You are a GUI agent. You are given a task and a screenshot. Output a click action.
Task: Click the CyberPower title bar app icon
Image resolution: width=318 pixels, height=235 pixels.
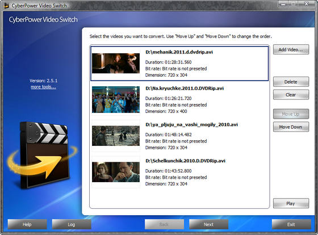pyautogui.click(x=6, y=6)
